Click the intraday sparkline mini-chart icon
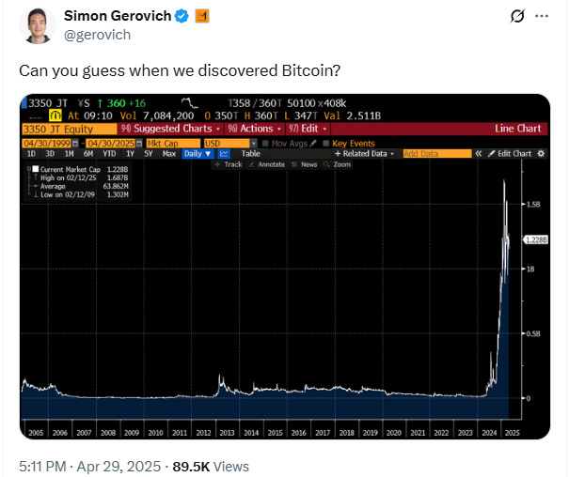 click(x=189, y=103)
